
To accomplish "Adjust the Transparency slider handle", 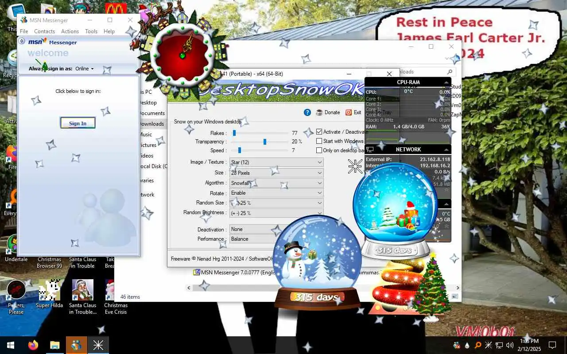I will (x=265, y=142).
